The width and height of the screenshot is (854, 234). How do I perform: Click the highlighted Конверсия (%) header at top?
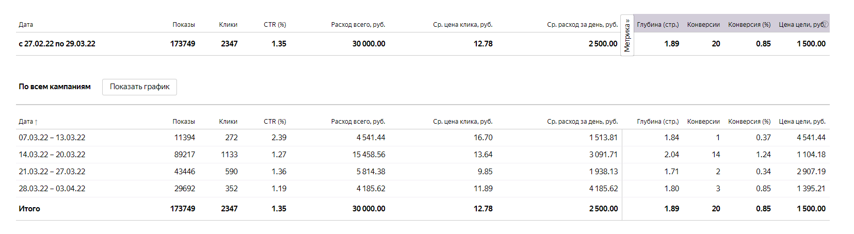(749, 25)
